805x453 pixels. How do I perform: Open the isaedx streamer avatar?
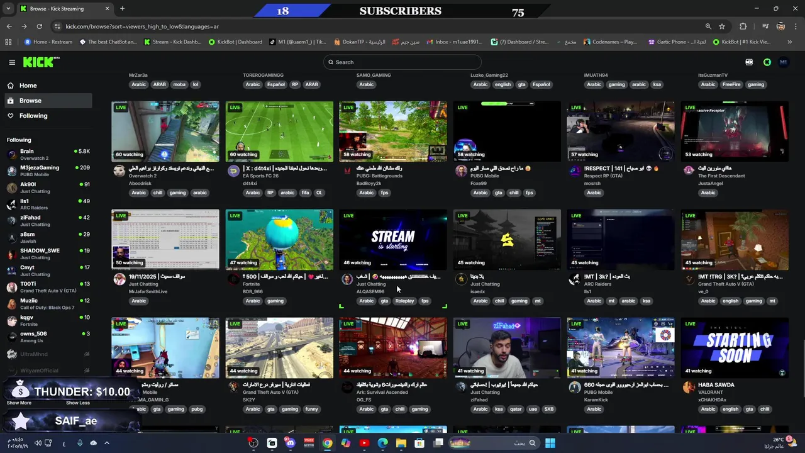click(x=461, y=279)
